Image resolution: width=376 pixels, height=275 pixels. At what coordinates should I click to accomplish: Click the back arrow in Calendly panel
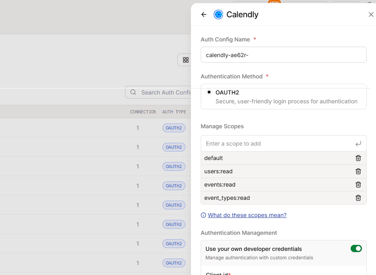click(204, 14)
